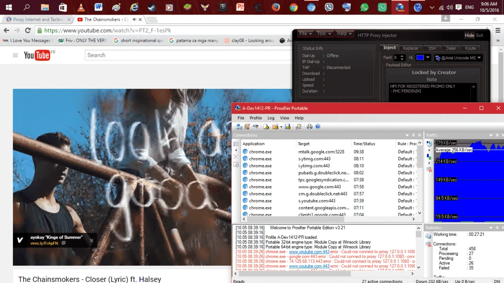Open Proxification Rules icon in Proxifier toolbar
This screenshot has width=504, height=283.
click(x=247, y=127)
